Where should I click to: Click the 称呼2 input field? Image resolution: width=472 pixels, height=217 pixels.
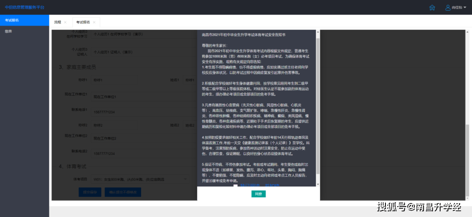pos(115,125)
